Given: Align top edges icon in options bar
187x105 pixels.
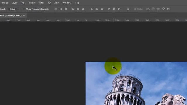Looking at the screenshot, I should pos(56,9).
